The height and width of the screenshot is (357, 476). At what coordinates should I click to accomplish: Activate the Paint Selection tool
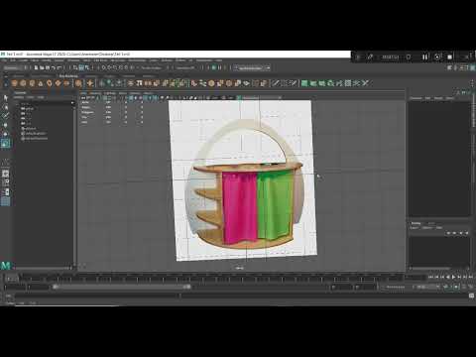click(5, 116)
